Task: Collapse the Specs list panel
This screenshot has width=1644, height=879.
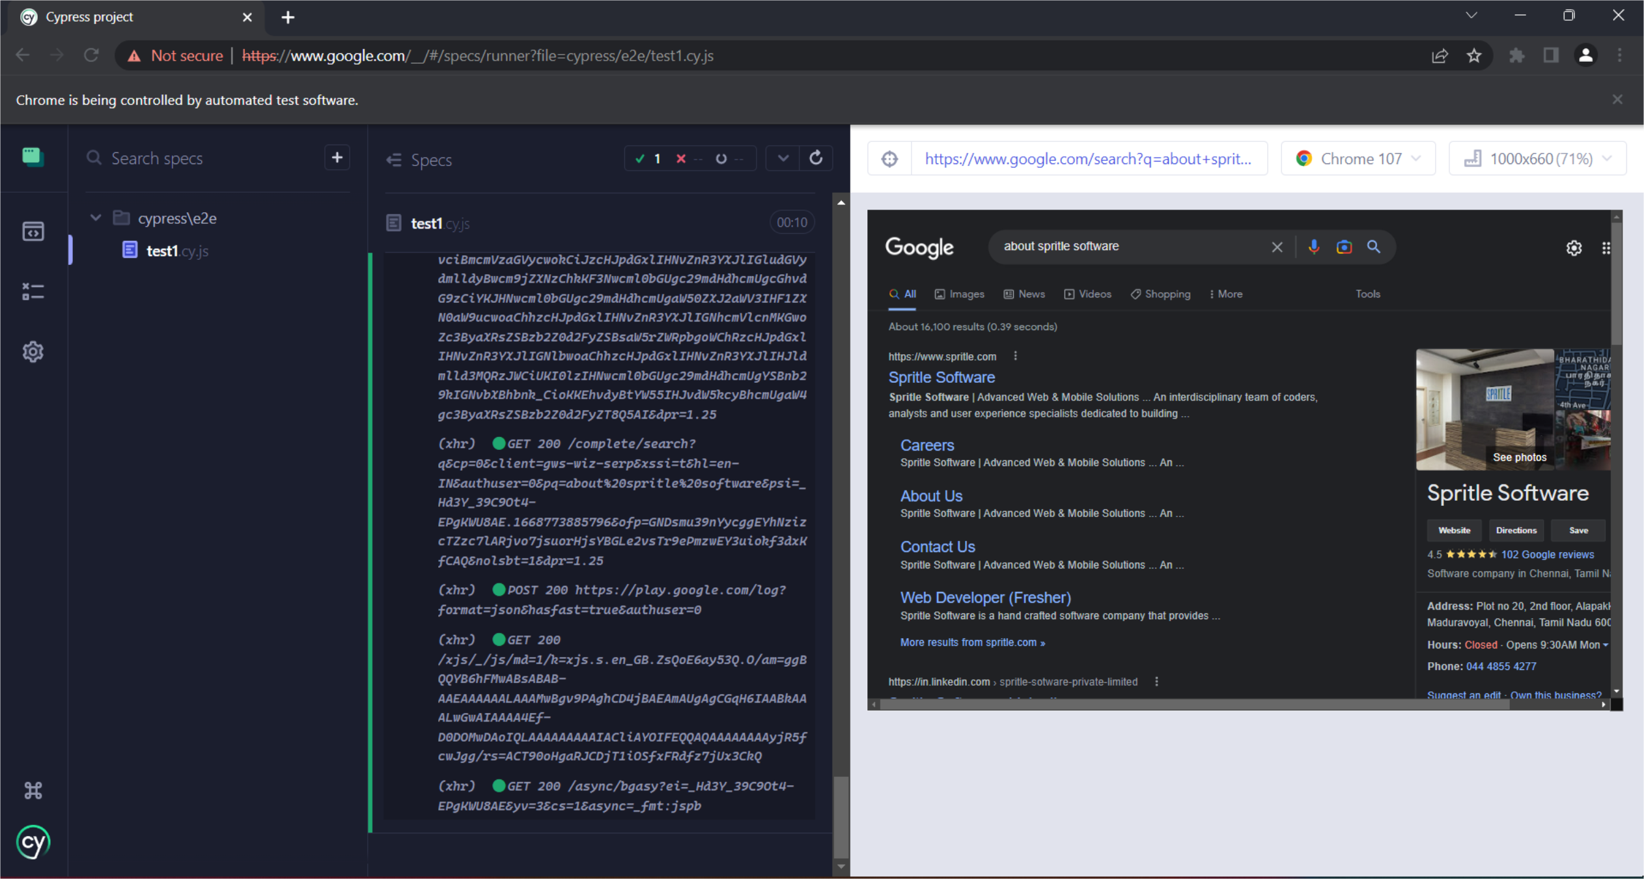Action: coord(394,160)
